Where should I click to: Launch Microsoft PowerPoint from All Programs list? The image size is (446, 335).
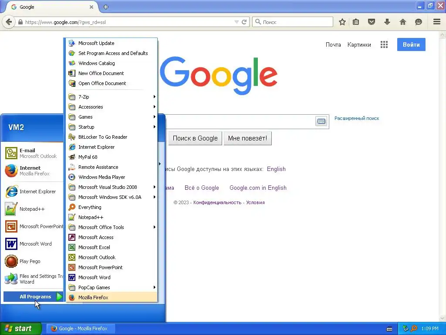pos(112,267)
